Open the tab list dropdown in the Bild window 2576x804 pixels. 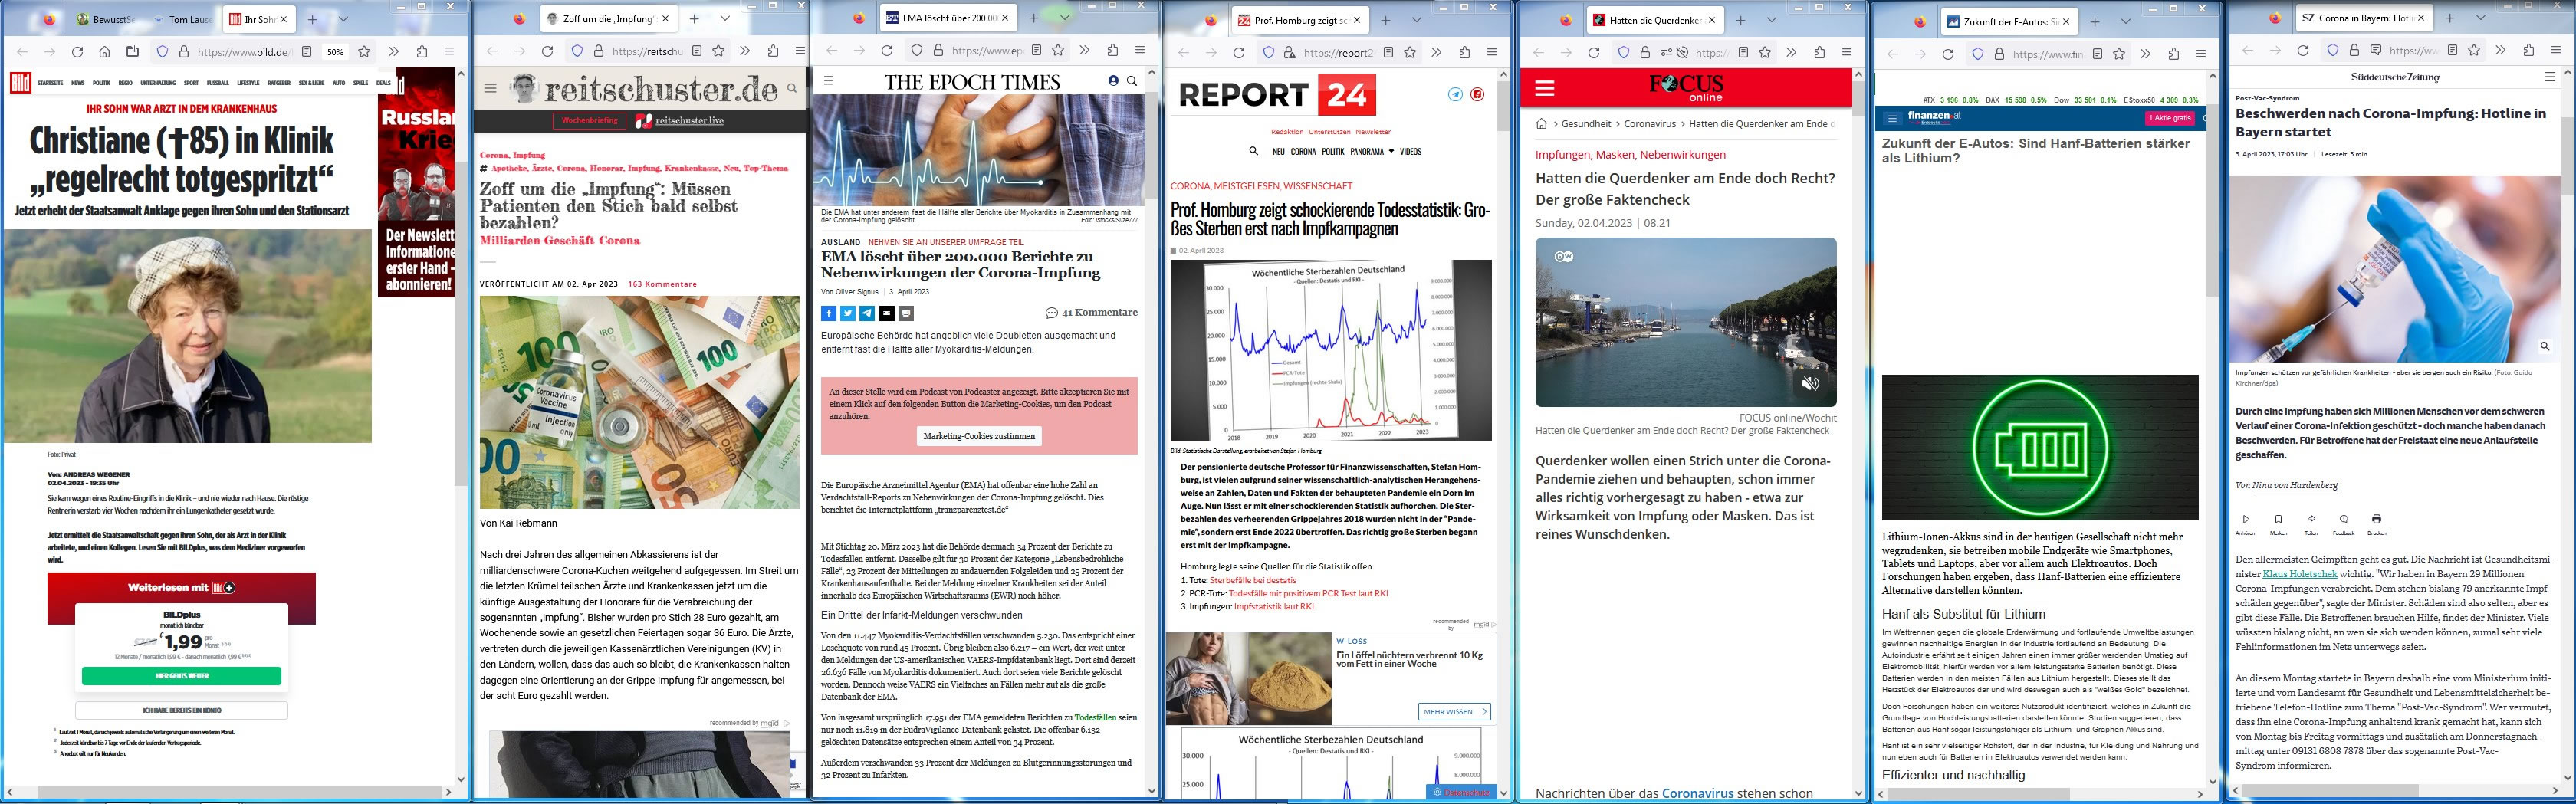[343, 19]
